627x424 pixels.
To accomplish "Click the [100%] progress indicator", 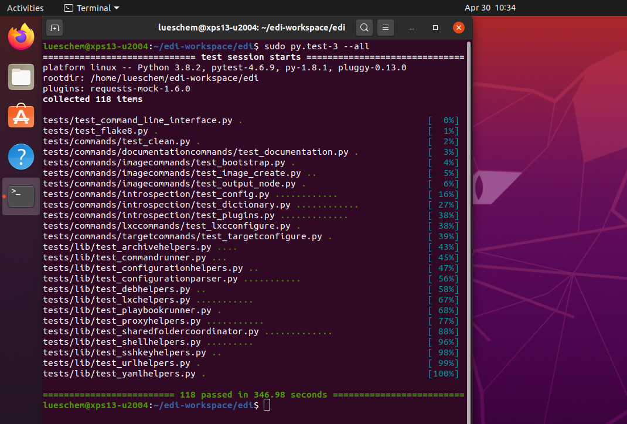I will coord(443,374).
